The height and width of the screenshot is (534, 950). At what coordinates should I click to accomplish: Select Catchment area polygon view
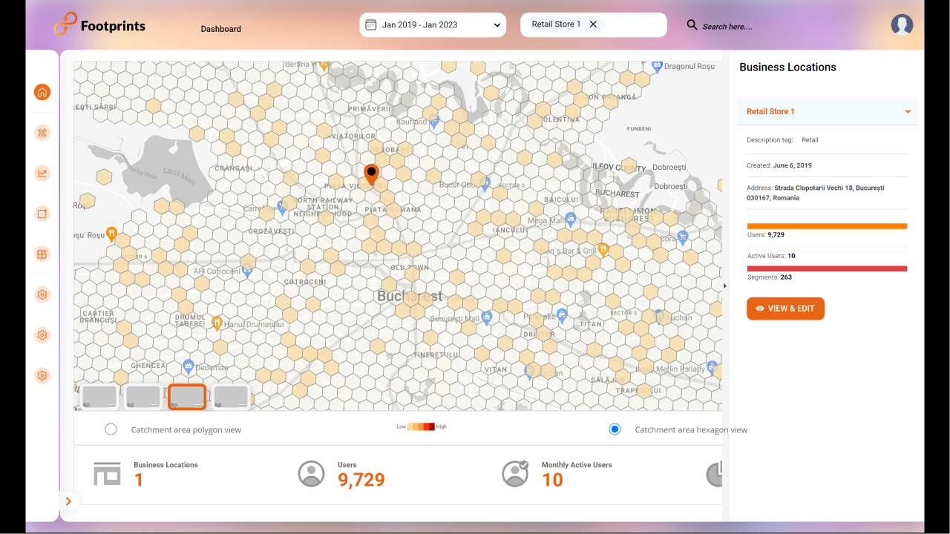click(x=111, y=429)
